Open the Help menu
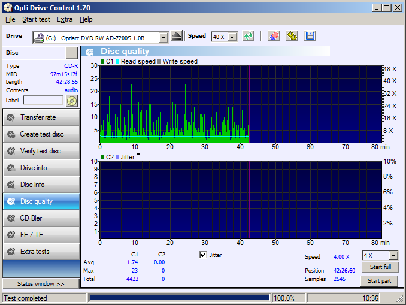Image resolution: width=406 pixels, height=305 pixels. tap(86, 19)
